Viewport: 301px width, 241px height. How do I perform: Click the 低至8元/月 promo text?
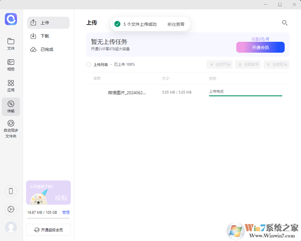coord(260,39)
